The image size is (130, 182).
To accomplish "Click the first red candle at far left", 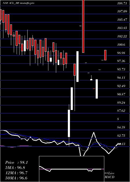I will [x=1, y=15].
